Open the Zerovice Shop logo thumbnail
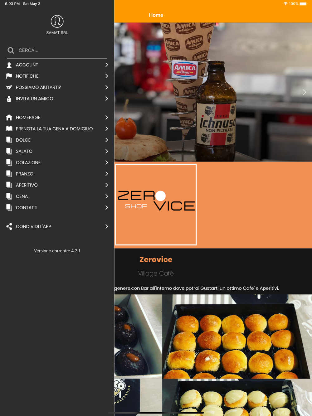The width and height of the screenshot is (312, 416). click(156, 205)
